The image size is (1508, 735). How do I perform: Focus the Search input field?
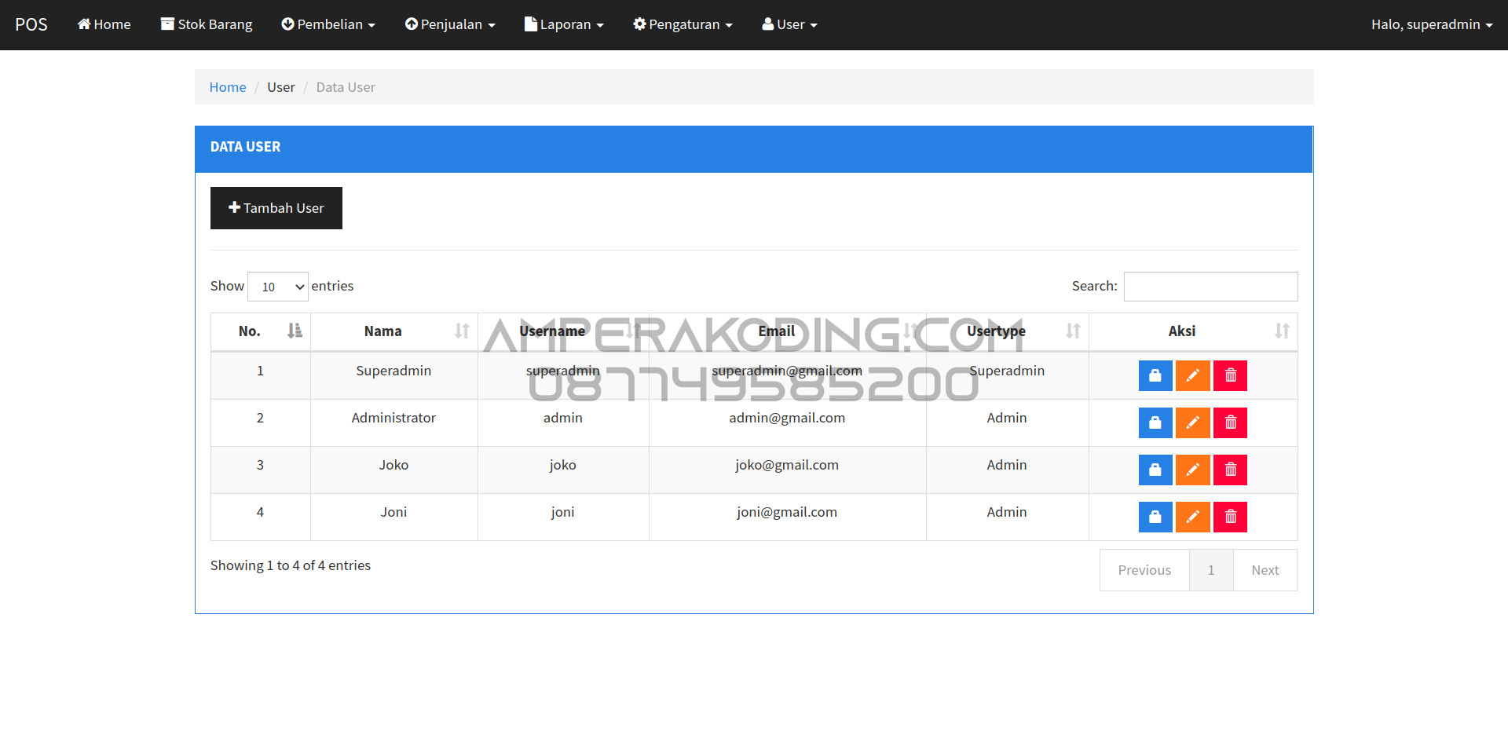[x=1210, y=287]
